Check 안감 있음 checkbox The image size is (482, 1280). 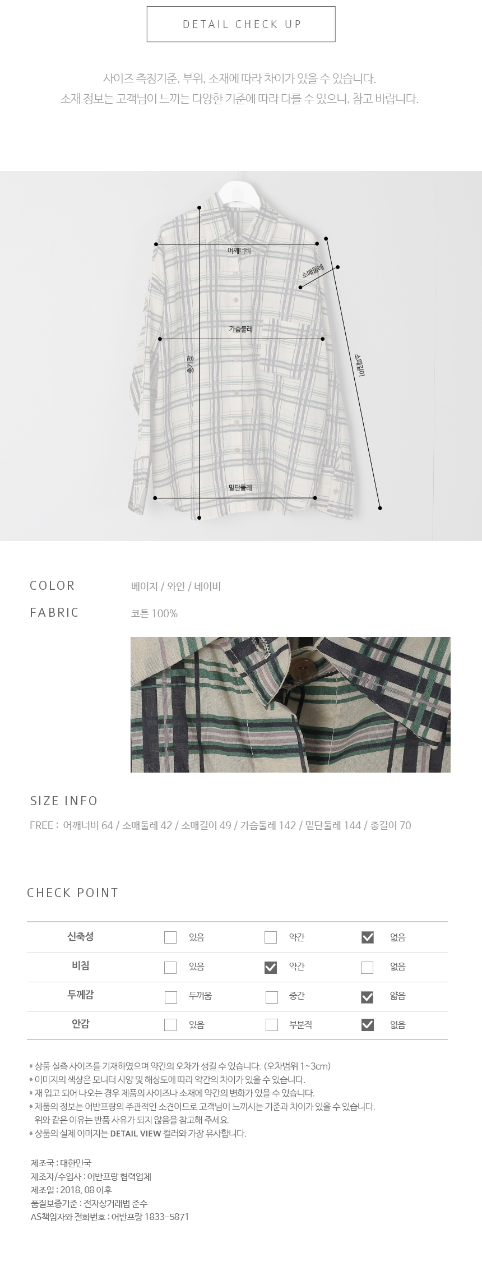point(170,1025)
